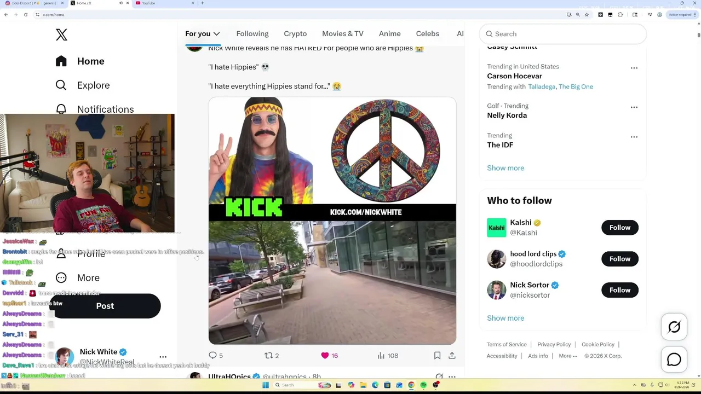Open the Talladega trending link
Image resolution: width=701 pixels, height=394 pixels.
(542, 86)
